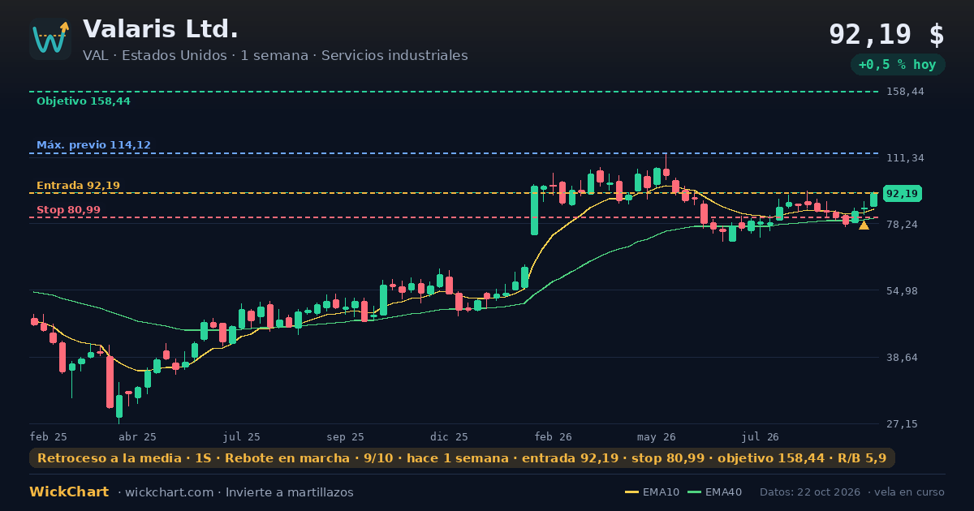This screenshot has width=974, height=511.
Task: Click the may 26 date label
Action: coord(657,437)
